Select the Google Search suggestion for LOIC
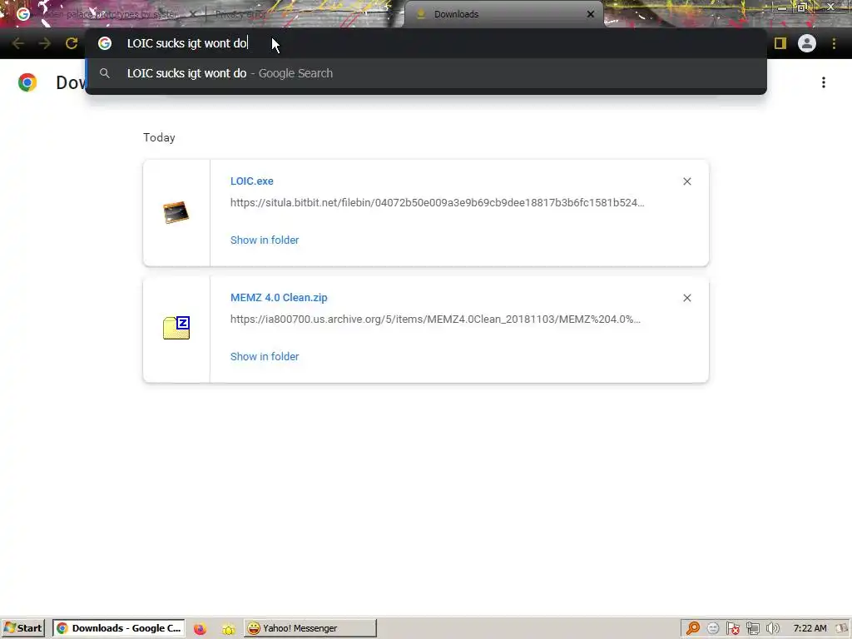Image resolution: width=852 pixels, height=639 pixels. 425,73
